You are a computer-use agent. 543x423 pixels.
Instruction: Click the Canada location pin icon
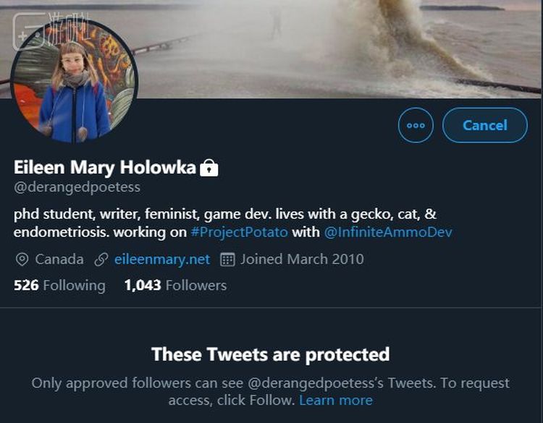pos(22,259)
